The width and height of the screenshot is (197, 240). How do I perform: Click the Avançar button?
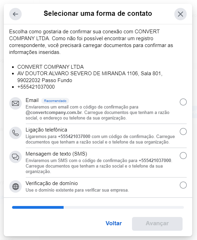[x=157, y=224]
